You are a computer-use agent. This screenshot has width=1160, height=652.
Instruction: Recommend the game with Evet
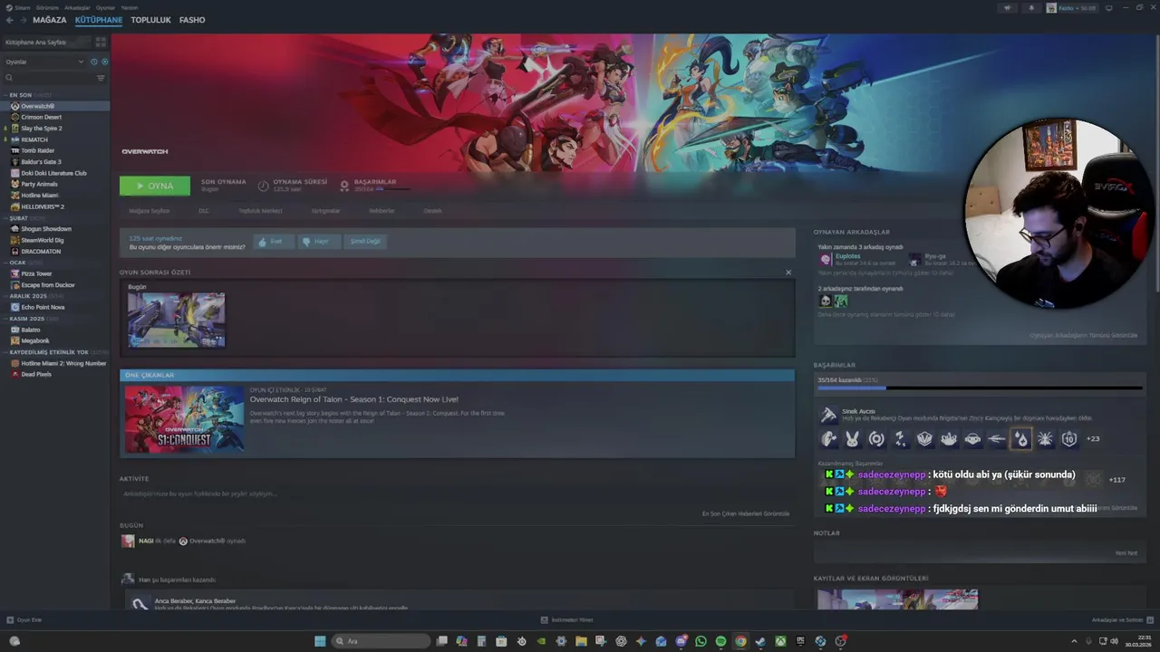point(273,242)
